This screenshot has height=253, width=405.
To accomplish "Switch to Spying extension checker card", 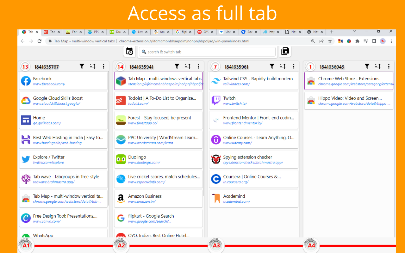I will point(254,159).
